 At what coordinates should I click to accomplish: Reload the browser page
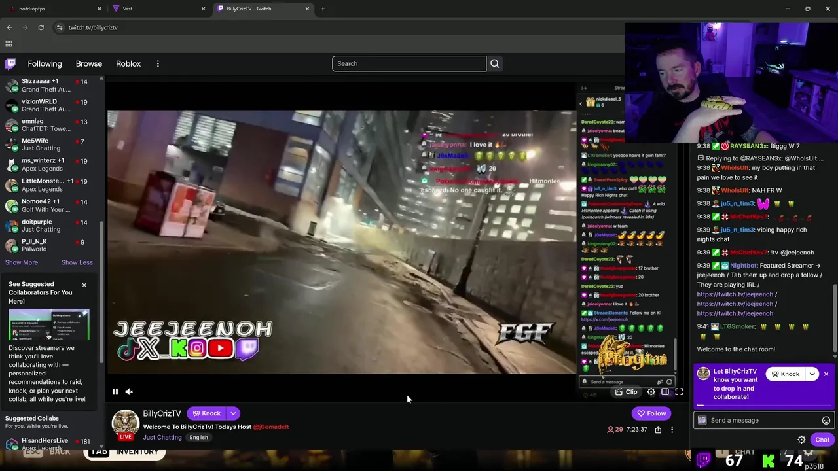[x=41, y=27]
